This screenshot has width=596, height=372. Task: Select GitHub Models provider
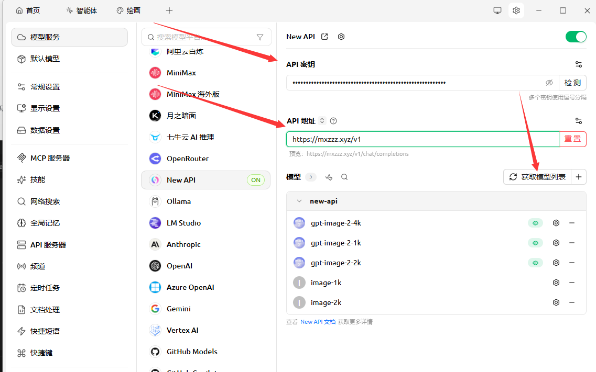205,352
